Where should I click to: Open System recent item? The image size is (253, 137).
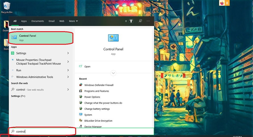pyautogui.click(x=88, y=115)
